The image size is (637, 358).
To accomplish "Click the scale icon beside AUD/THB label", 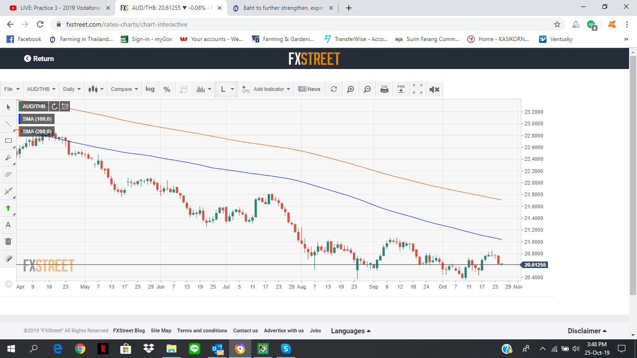I will (x=65, y=106).
